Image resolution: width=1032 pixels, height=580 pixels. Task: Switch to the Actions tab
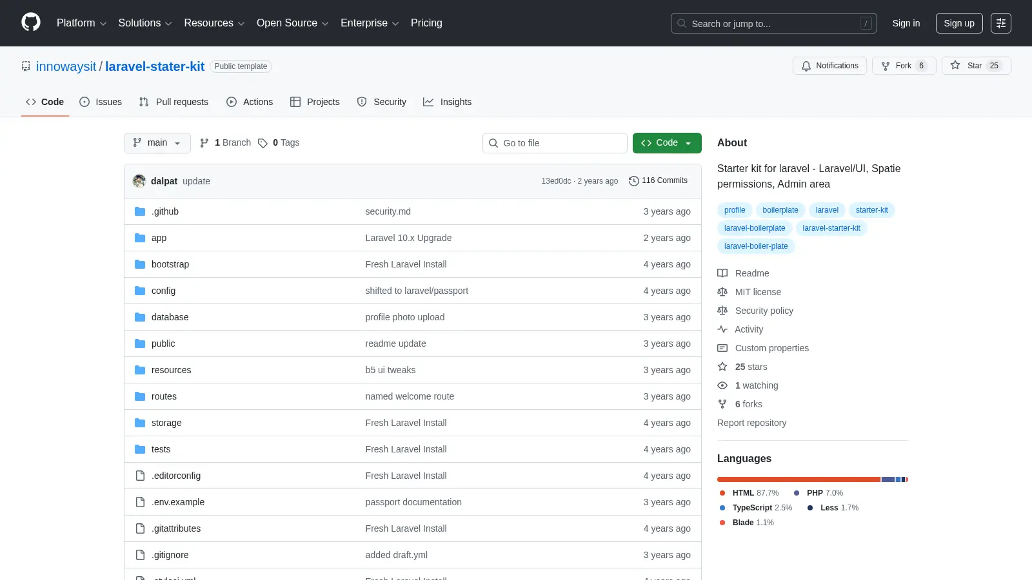250,102
